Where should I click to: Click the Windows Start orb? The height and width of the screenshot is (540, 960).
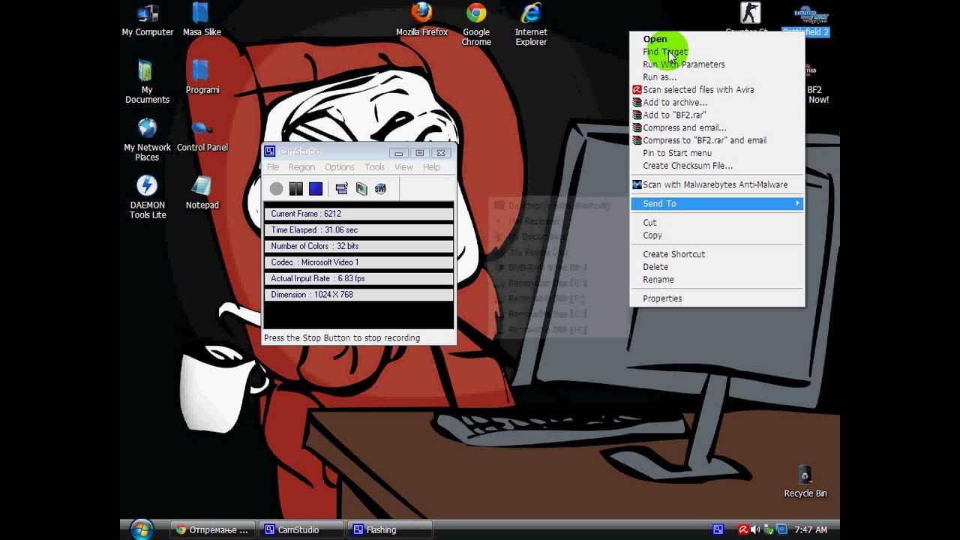pyautogui.click(x=141, y=529)
